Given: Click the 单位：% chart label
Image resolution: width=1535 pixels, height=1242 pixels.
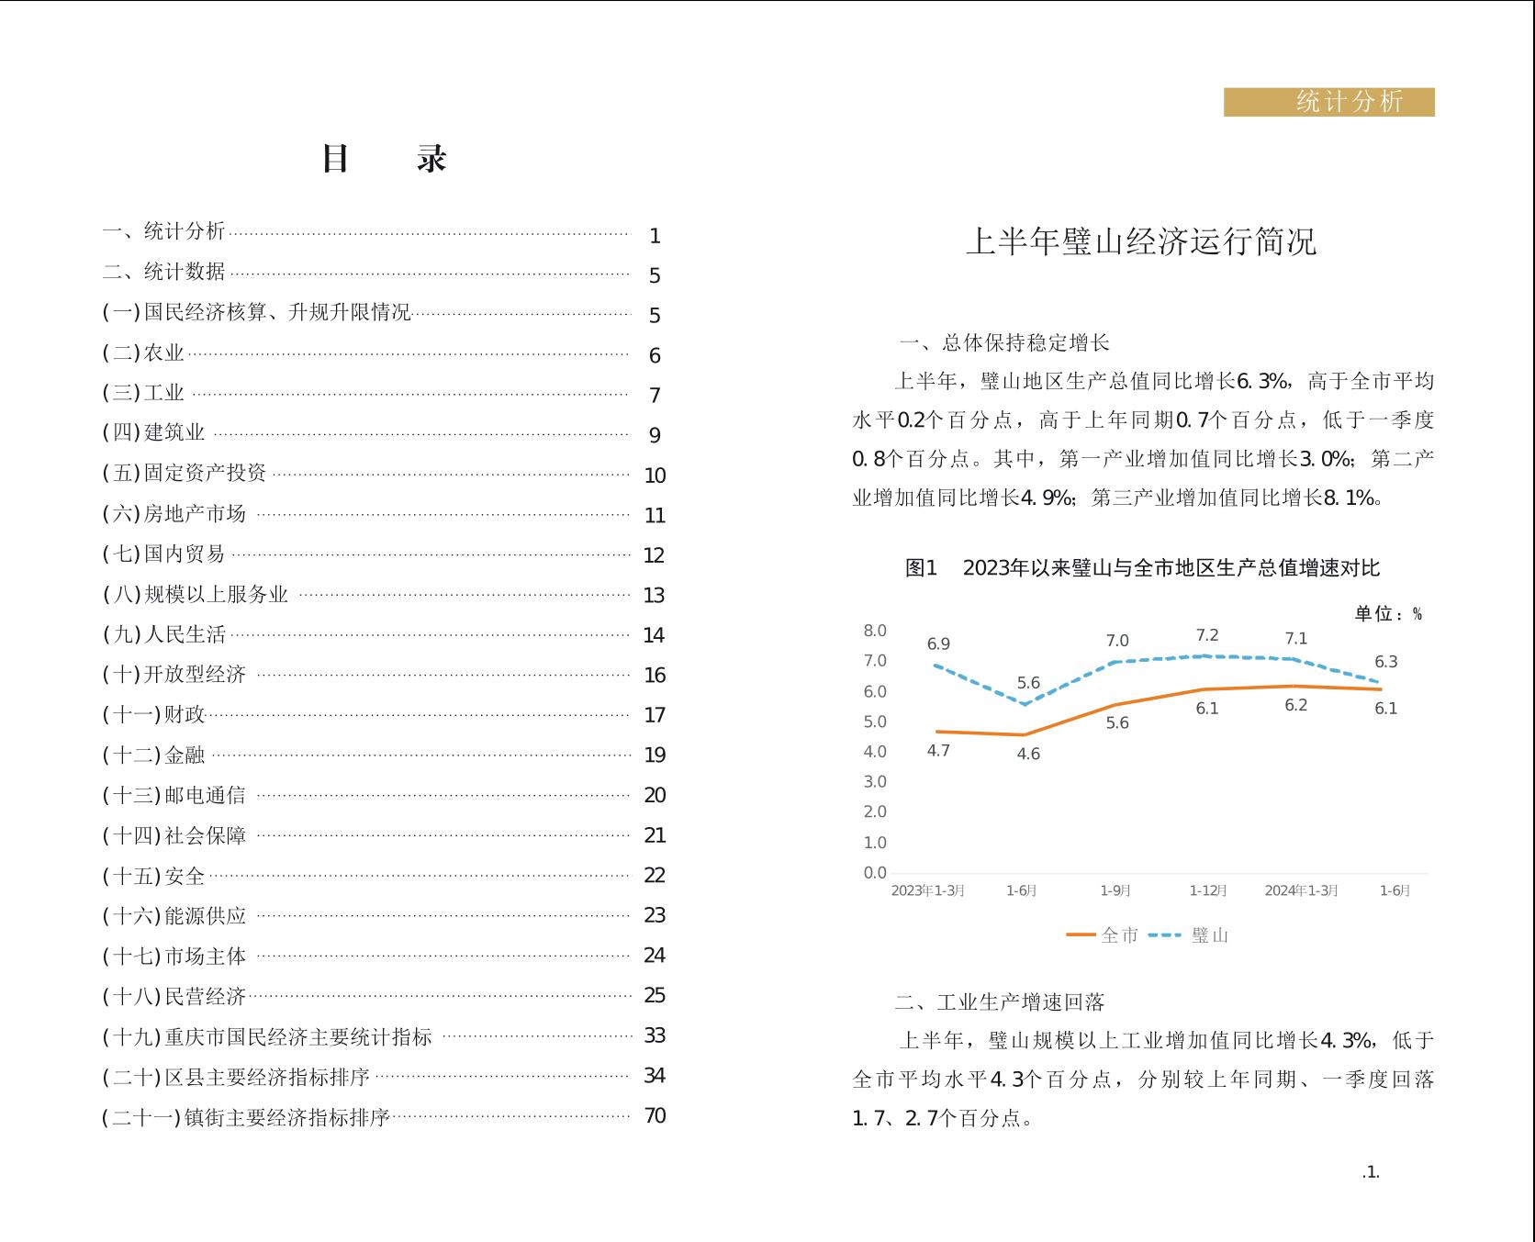Looking at the screenshot, I should pos(1388,613).
